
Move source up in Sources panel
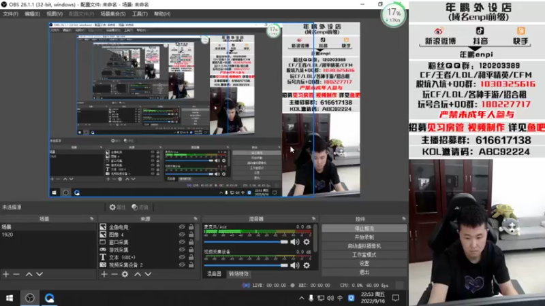[x=138, y=274]
